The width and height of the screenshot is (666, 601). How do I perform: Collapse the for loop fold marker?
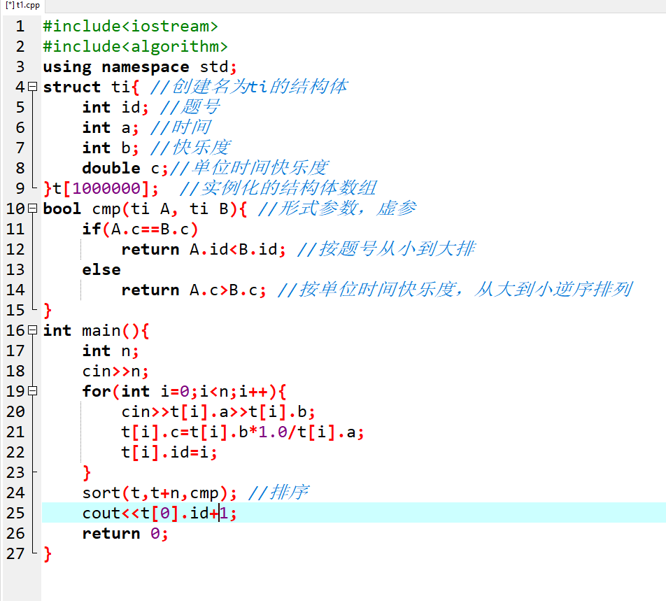(x=32, y=391)
